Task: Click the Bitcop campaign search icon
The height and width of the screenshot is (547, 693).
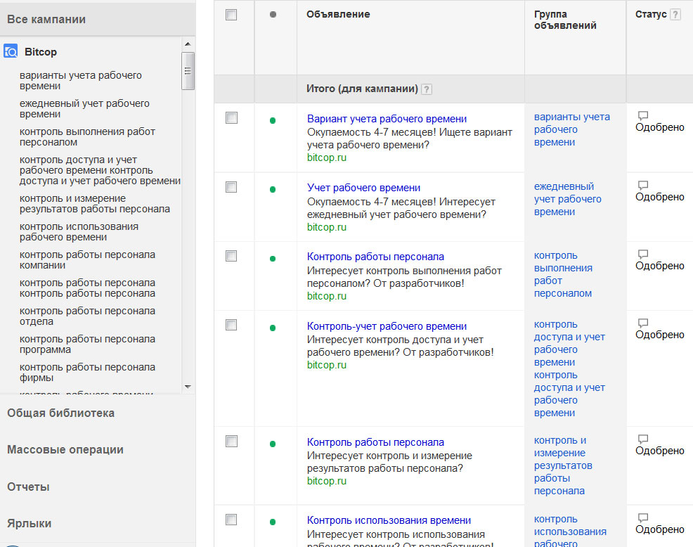Action: point(11,52)
